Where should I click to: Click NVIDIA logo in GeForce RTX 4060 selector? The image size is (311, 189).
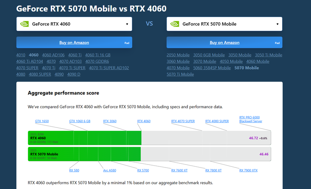24,24
